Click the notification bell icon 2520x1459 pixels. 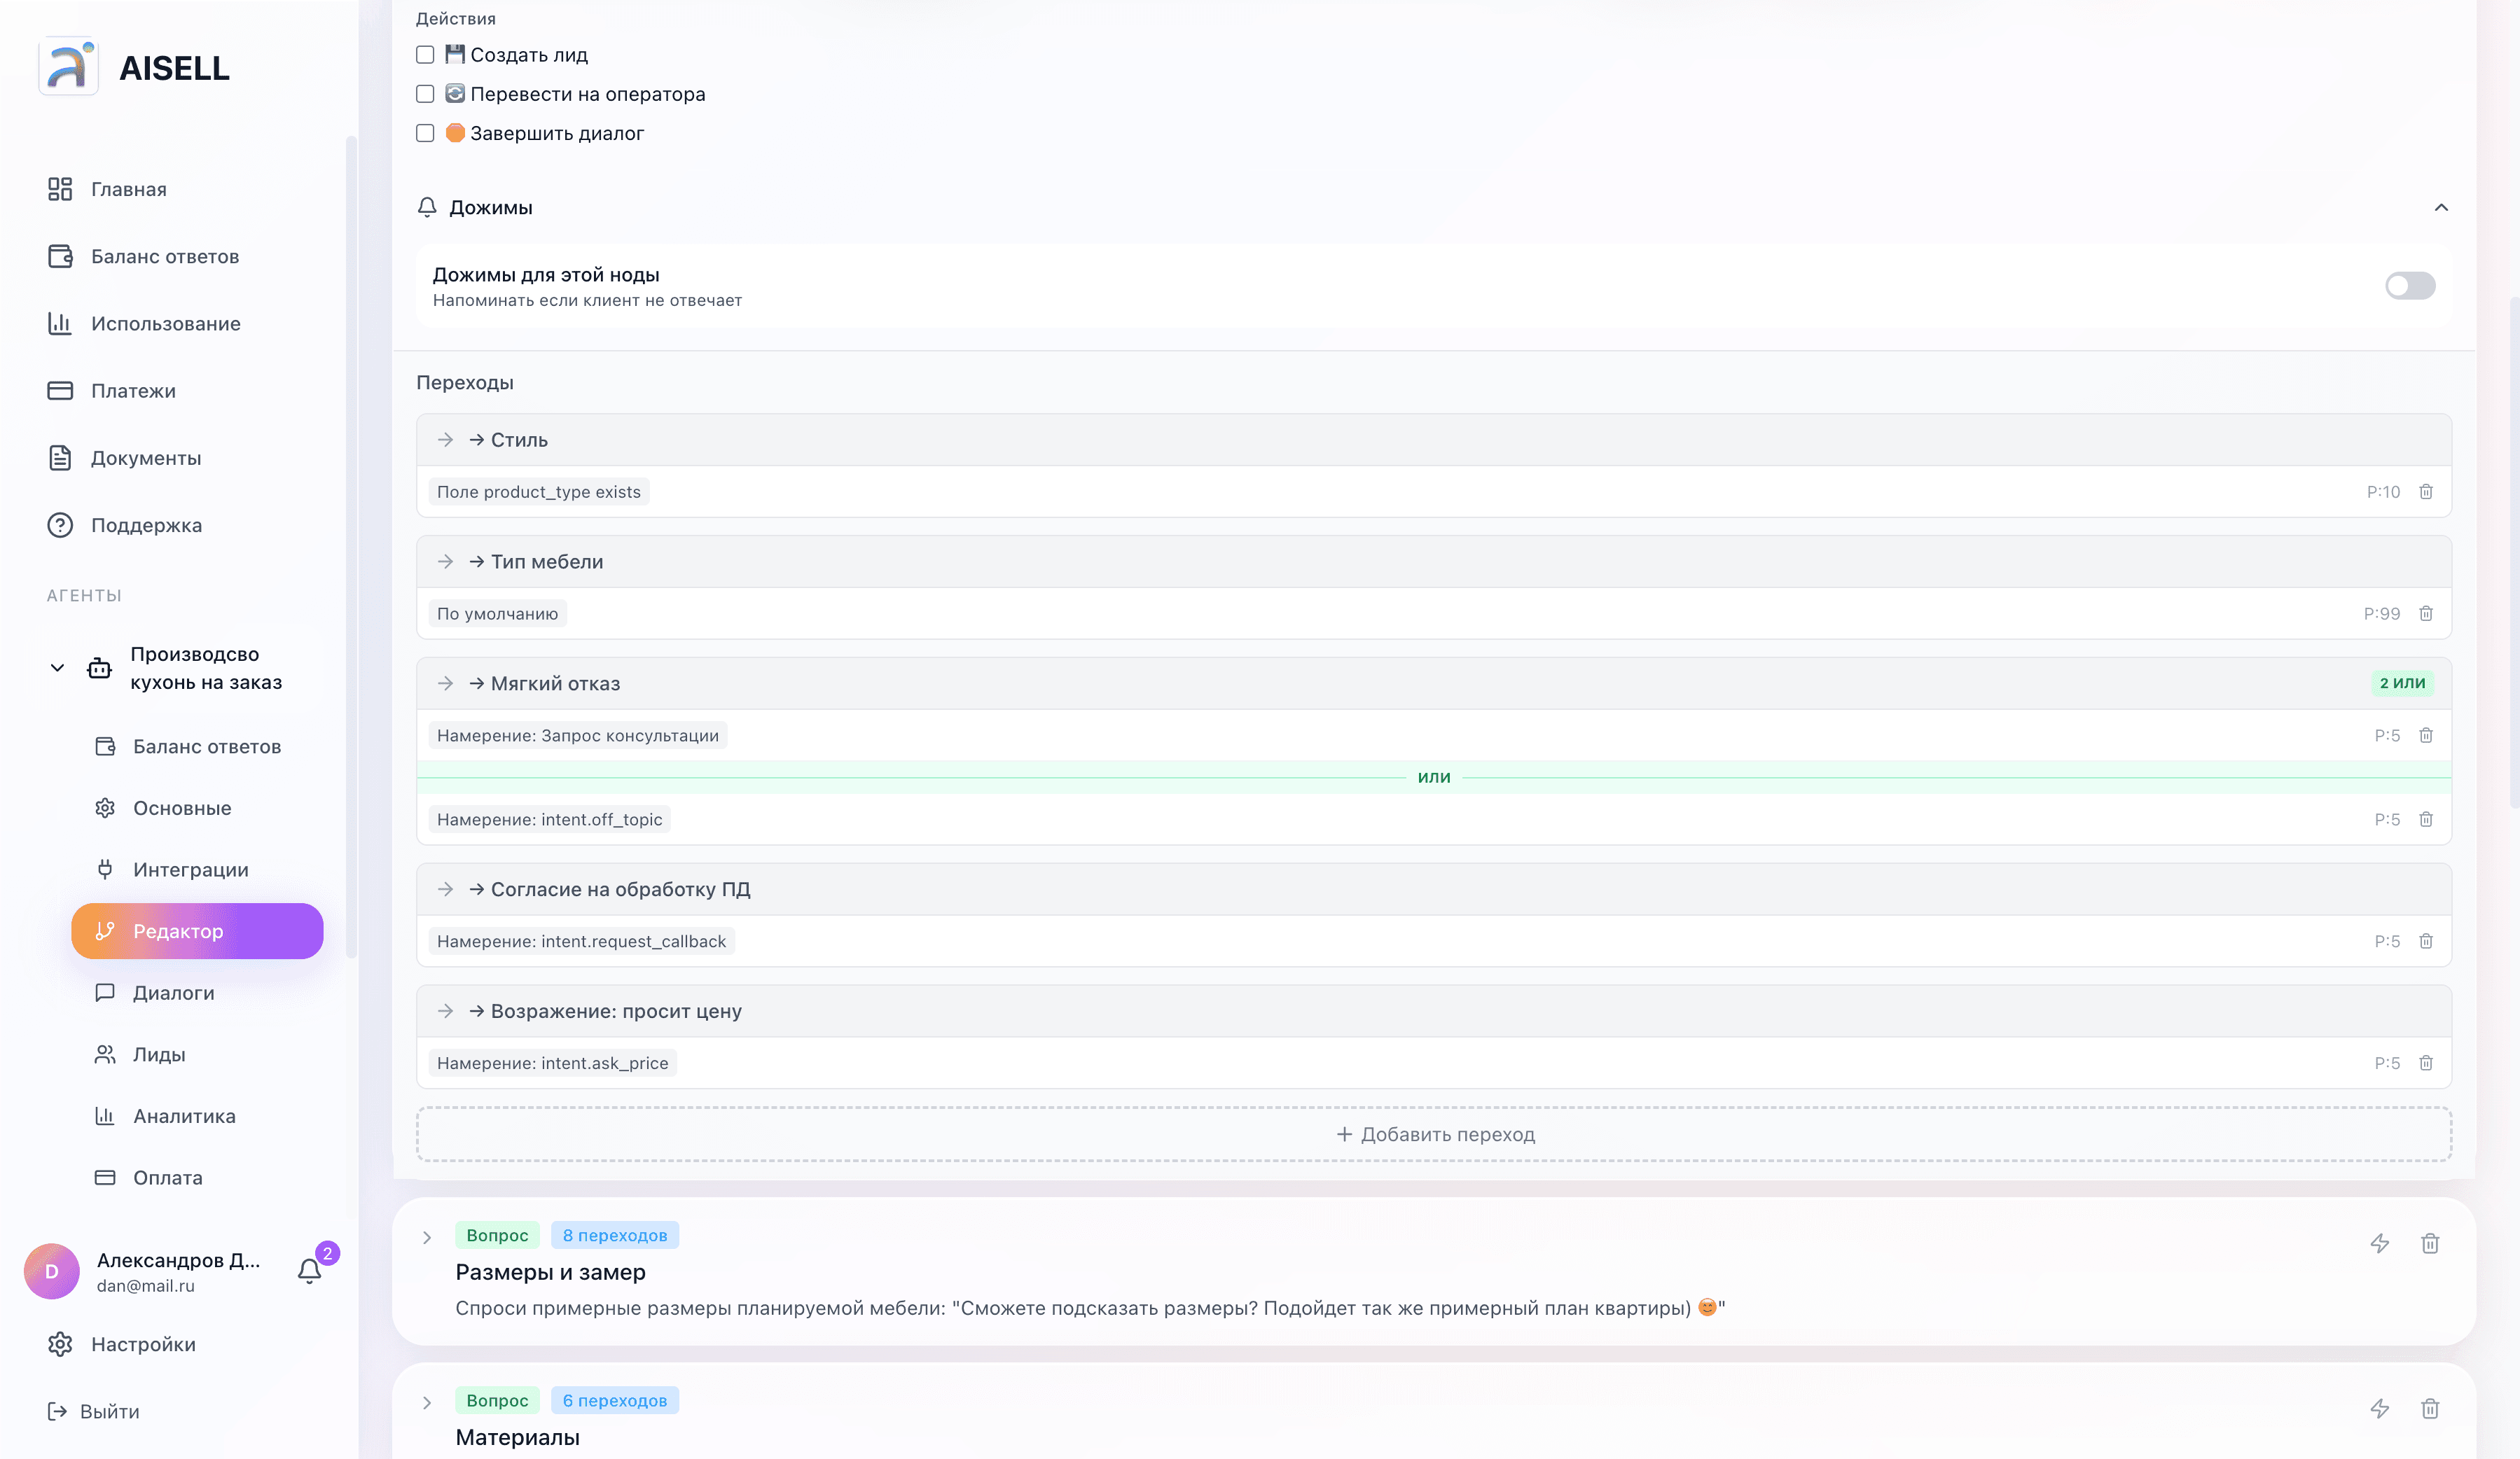coord(309,1270)
